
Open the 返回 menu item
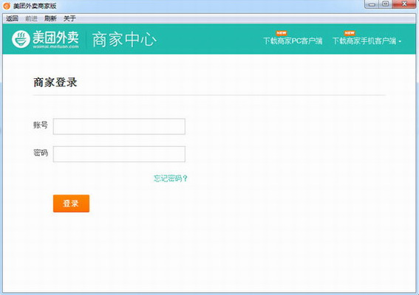(x=12, y=18)
